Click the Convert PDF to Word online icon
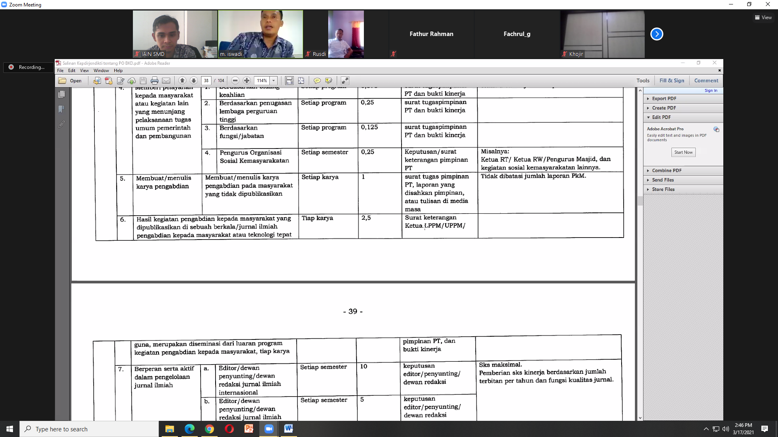The image size is (778, 437). 97,81
